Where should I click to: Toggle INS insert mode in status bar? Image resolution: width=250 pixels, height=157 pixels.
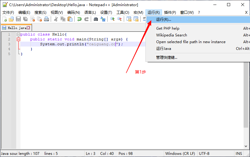239,154
